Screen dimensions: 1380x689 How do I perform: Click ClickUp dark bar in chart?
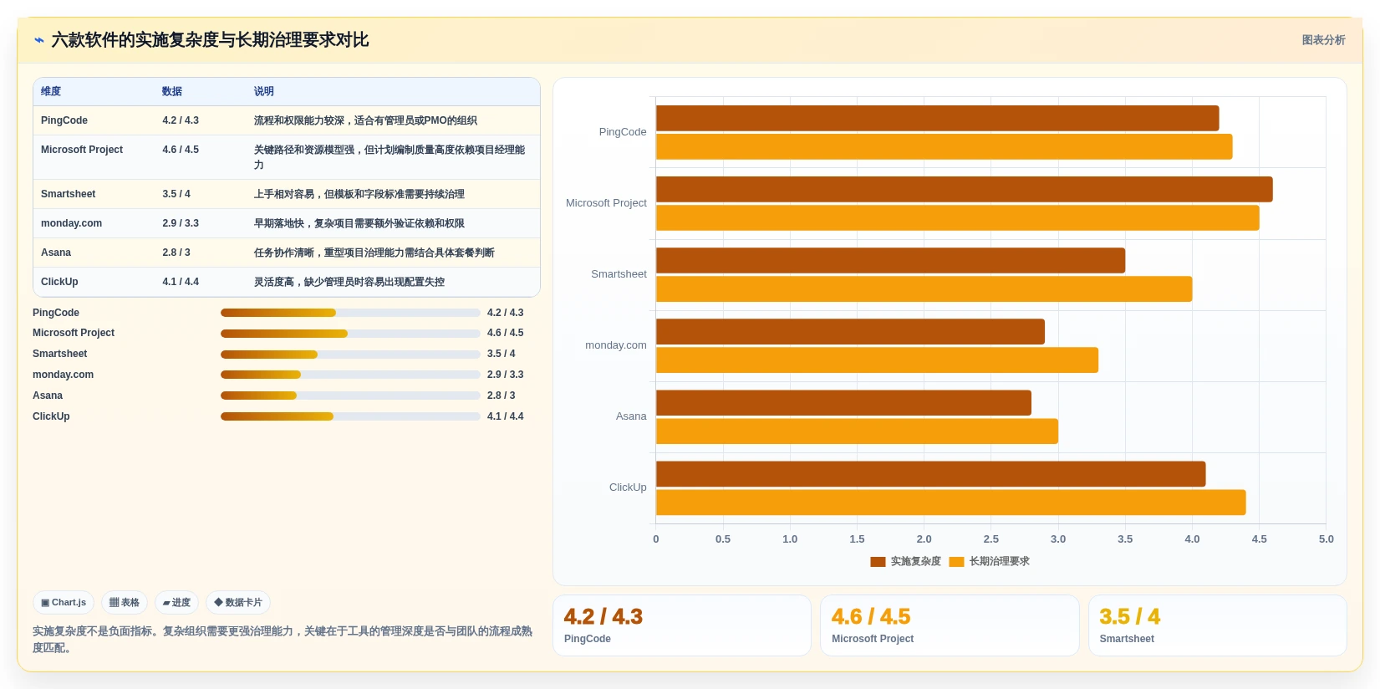click(x=930, y=473)
